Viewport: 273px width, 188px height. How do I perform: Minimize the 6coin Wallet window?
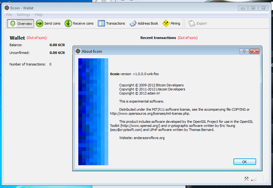pyautogui.click(x=243, y=8)
